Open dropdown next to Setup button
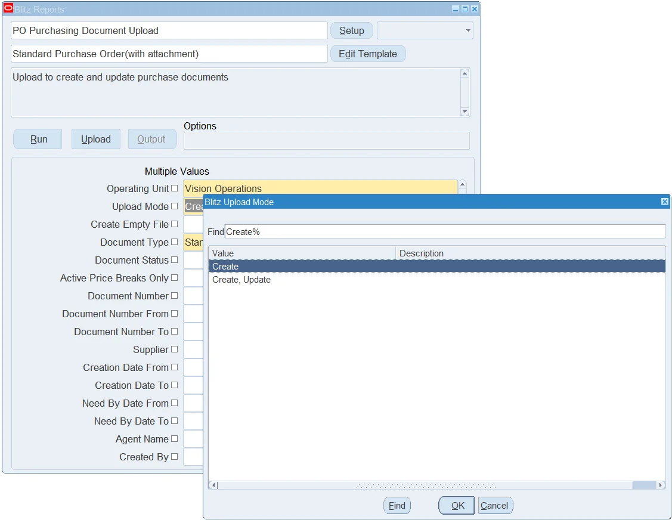The height and width of the screenshot is (520, 672). coord(468,30)
